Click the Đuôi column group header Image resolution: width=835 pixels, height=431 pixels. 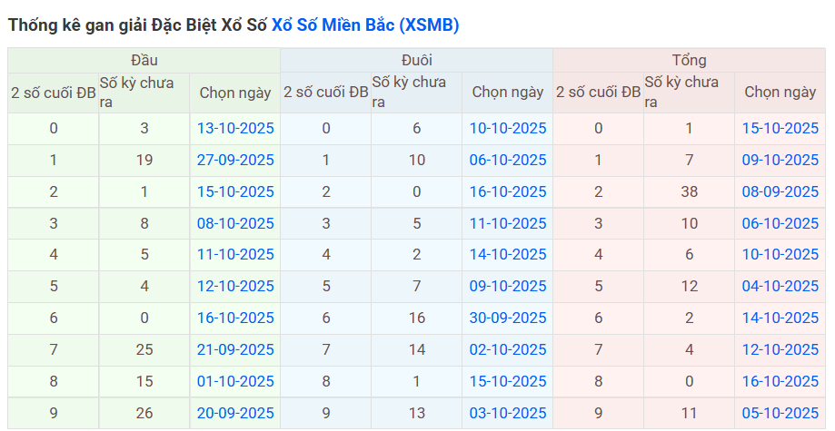(417, 60)
